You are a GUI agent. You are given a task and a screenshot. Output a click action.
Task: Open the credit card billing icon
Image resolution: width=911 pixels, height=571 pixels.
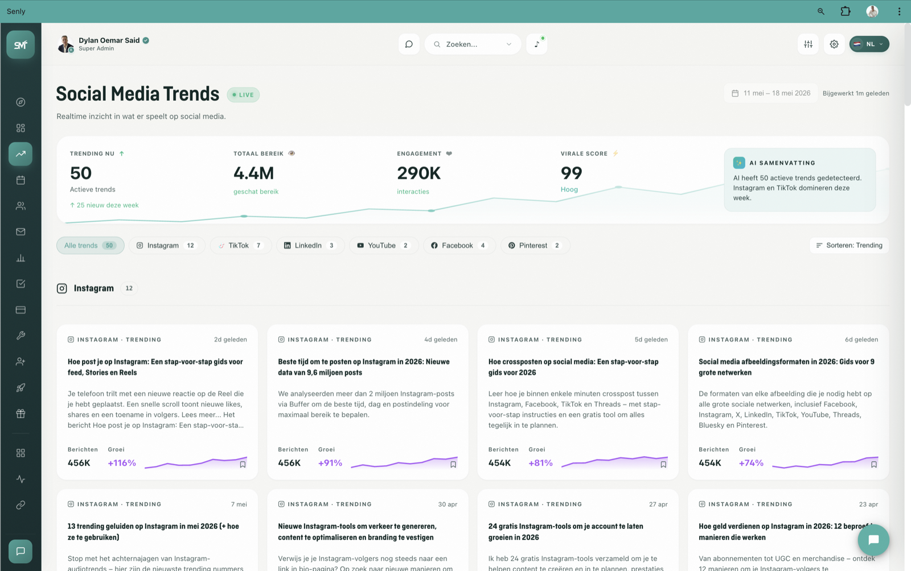coord(20,310)
